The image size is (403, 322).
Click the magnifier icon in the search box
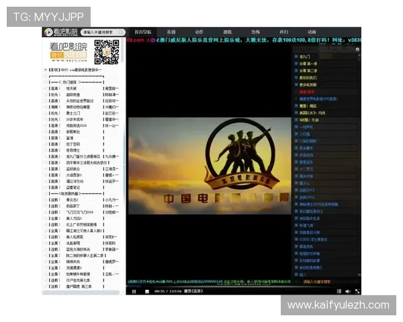(120, 32)
